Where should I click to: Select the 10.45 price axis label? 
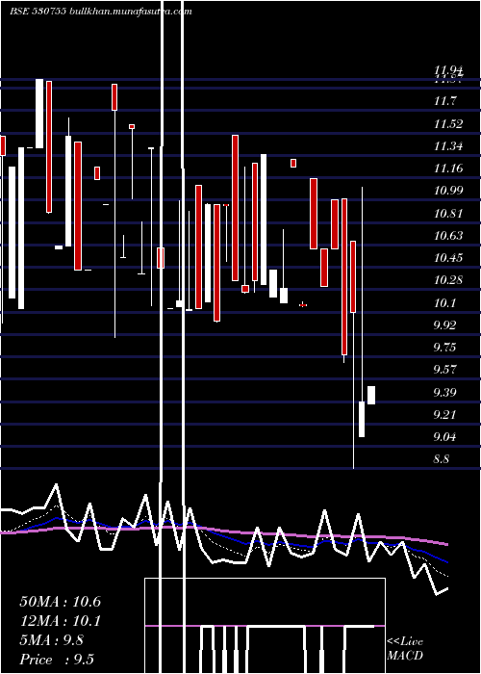click(x=448, y=258)
